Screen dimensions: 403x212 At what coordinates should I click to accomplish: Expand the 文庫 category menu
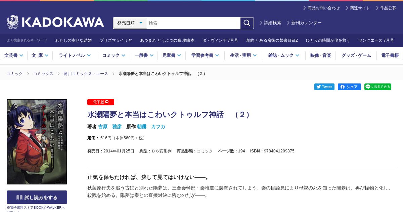tap(40, 56)
